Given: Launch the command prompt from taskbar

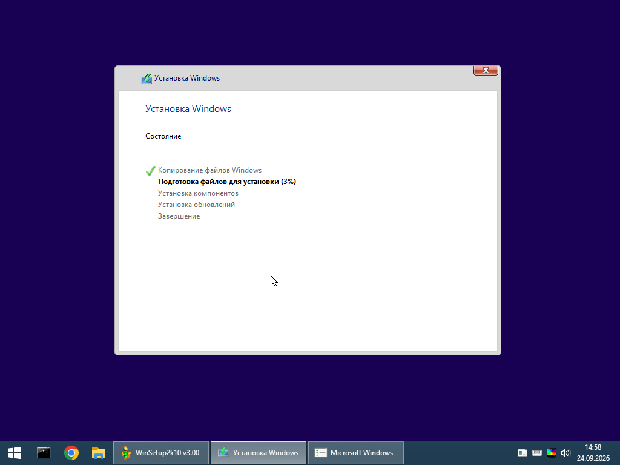Looking at the screenshot, I should [x=44, y=453].
